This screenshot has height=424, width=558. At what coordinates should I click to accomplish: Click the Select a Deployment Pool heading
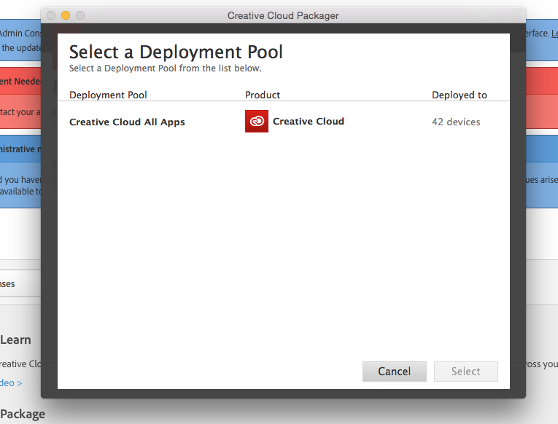(176, 52)
